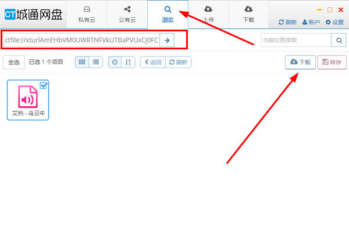Click the 返回 back button

(153, 62)
